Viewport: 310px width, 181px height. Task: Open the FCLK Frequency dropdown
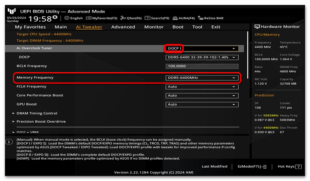202,87
